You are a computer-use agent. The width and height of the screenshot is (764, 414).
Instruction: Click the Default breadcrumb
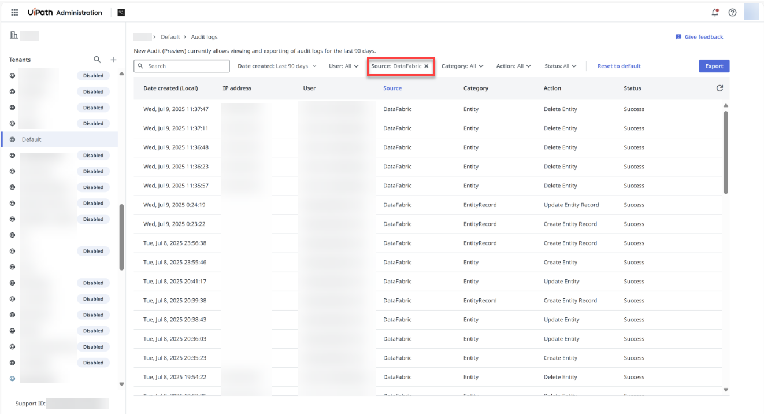coord(170,37)
